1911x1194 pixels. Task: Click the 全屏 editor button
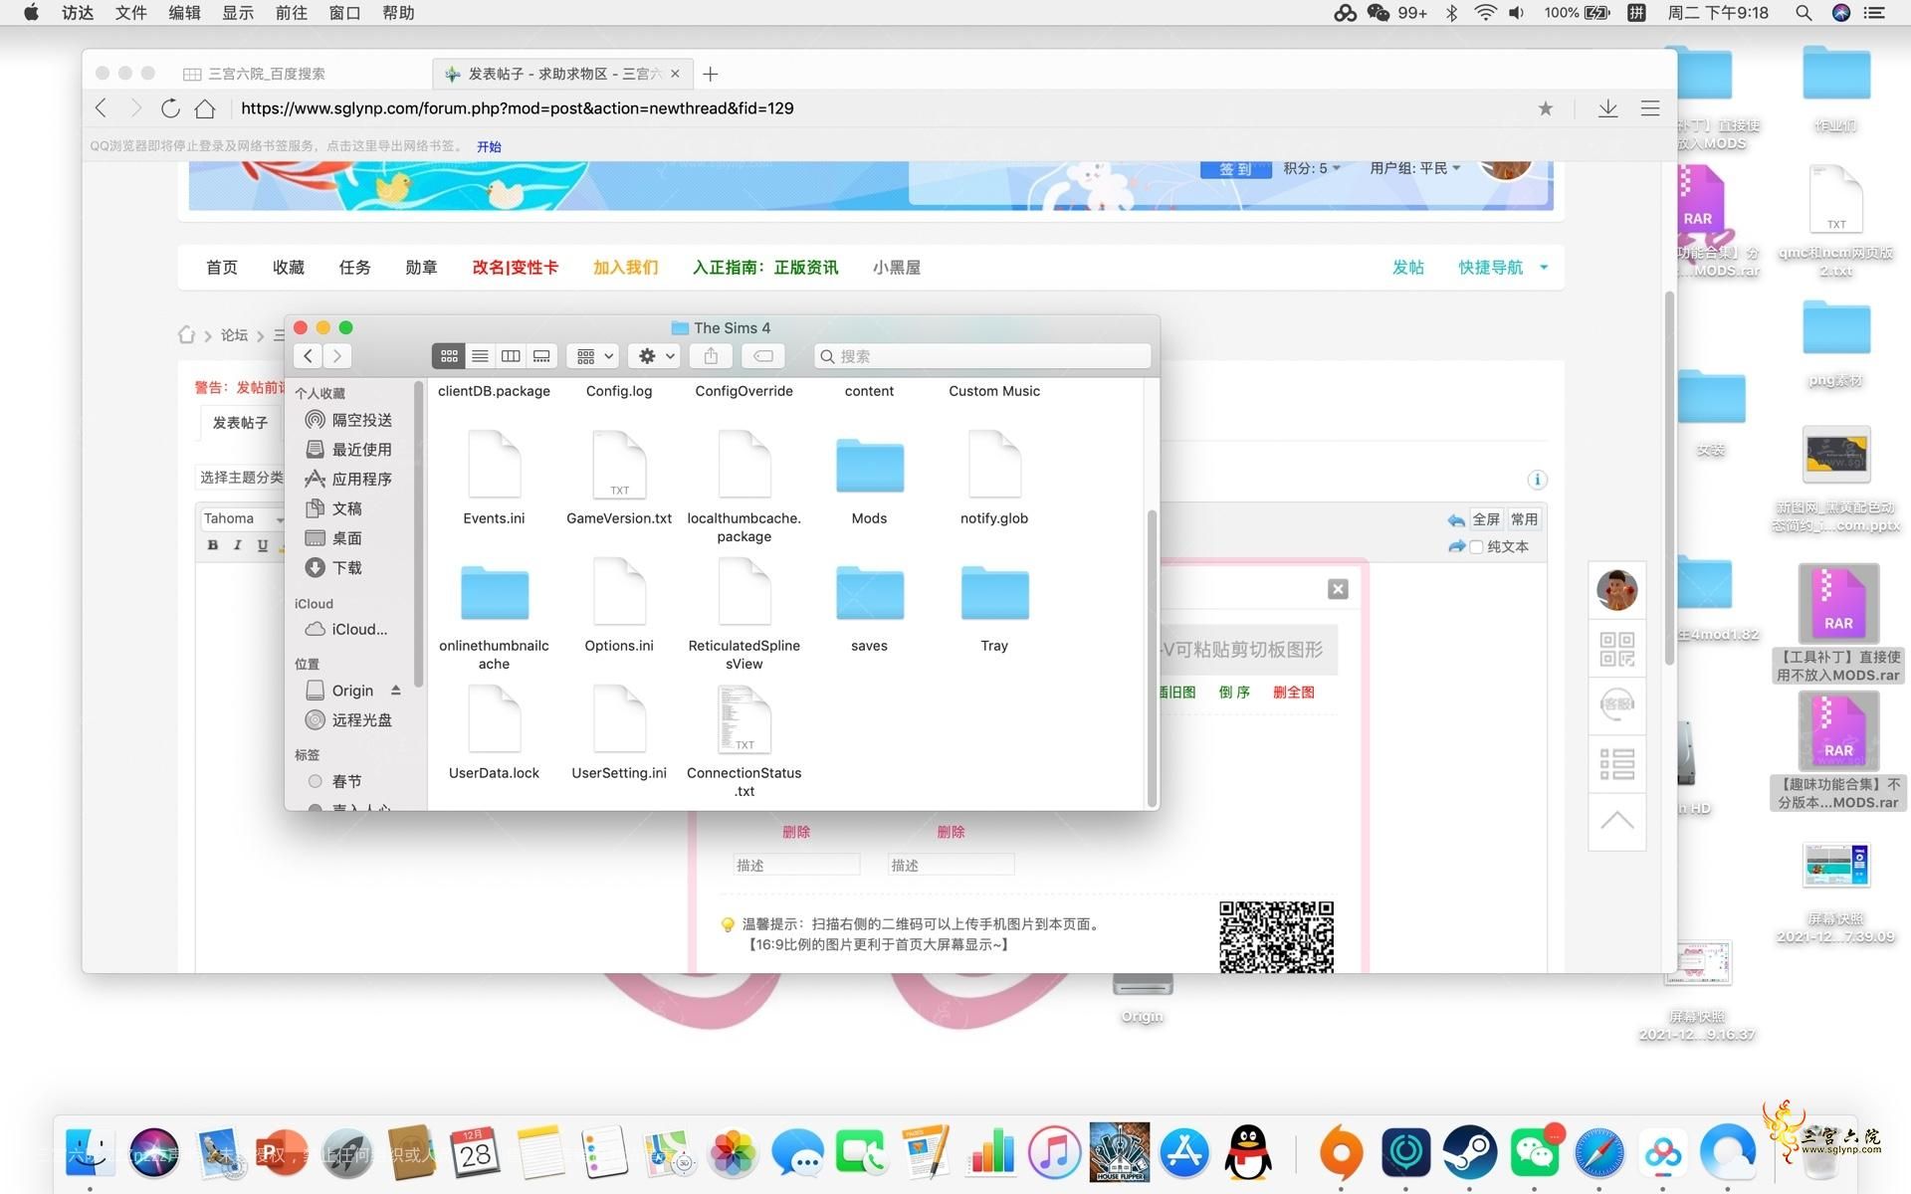[1485, 519]
